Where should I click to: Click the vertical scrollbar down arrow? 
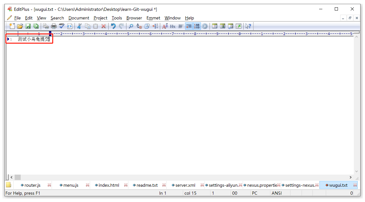pos(356,171)
